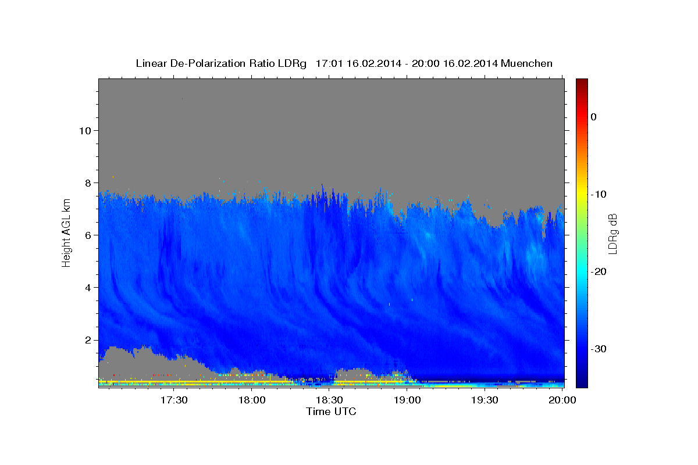The height and width of the screenshot is (465, 698).
Task: Click the 'Time UTC' axis title
Action: pyautogui.click(x=331, y=412)
